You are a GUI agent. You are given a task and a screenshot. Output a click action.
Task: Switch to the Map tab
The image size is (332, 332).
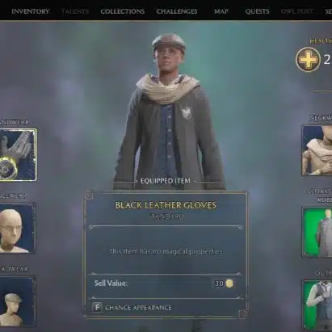pos(221,11)
